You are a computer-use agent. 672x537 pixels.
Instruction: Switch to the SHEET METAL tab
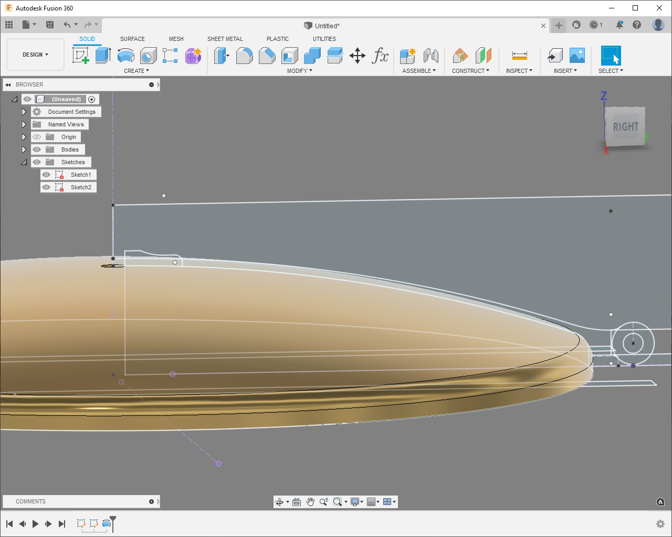point(225,39)
